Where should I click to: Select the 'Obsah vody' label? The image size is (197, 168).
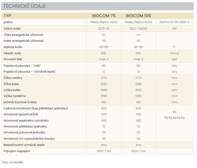pyautogui.click(x=13, y=53)
